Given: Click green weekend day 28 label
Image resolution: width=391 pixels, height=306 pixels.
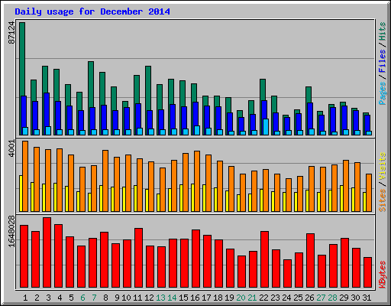Looking at the screenshot, I should pos(332,298).
